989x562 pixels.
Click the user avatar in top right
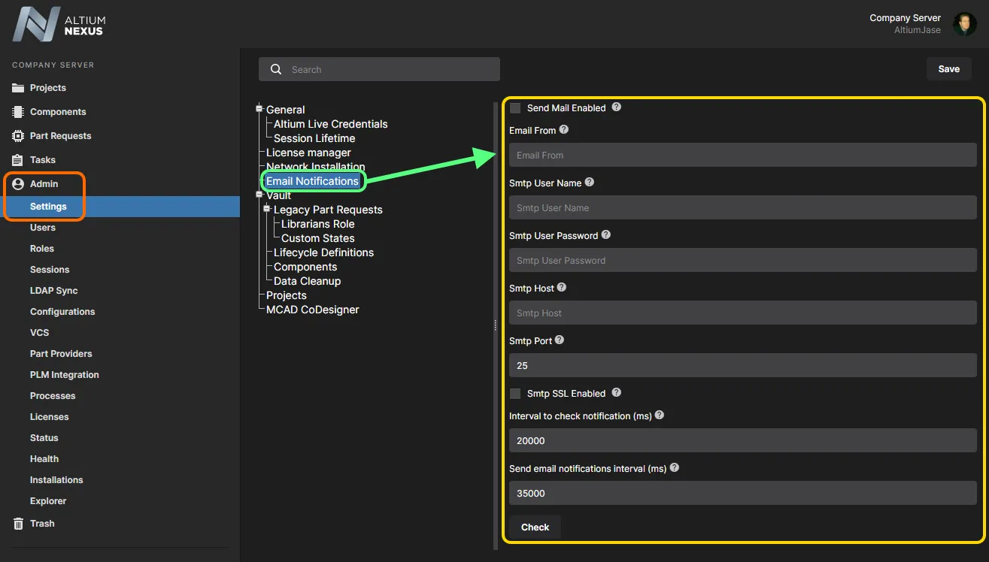click(x=964, y=24)
